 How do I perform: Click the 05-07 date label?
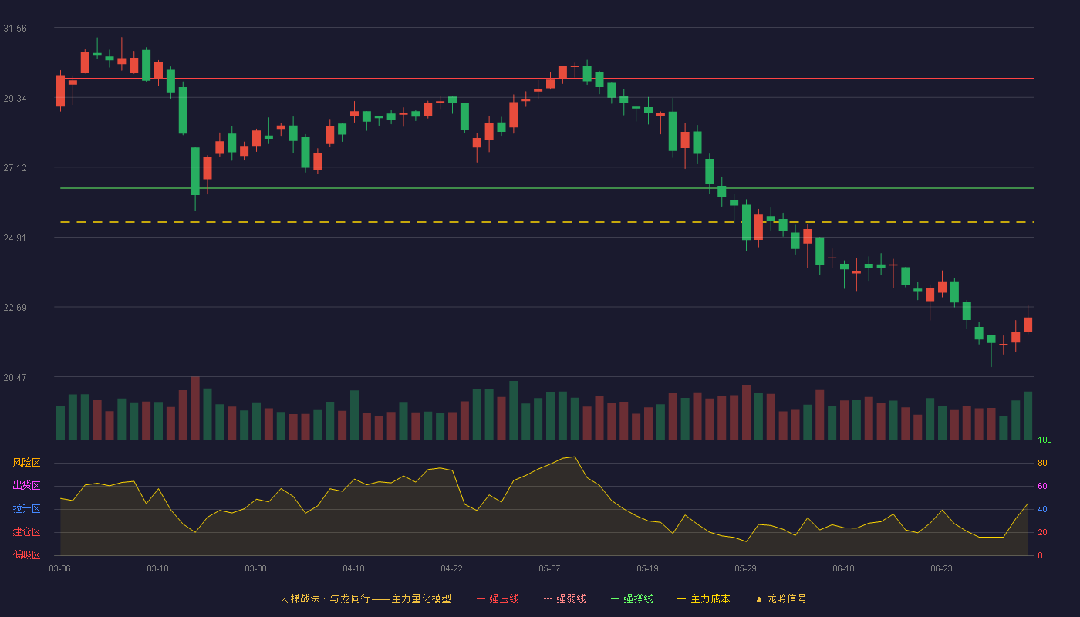pyautogui.click(x=549, y=568)
